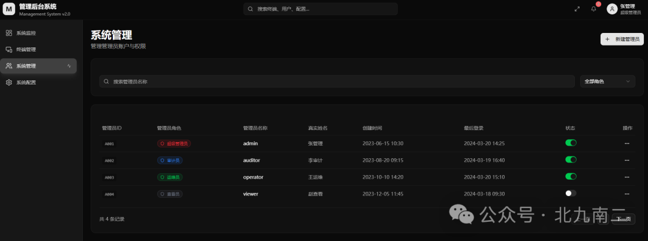
Task: Click the auditor name cell
Action: (x=251, y=160)
